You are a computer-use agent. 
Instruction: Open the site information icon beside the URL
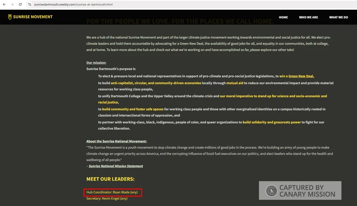pos(30,4)
